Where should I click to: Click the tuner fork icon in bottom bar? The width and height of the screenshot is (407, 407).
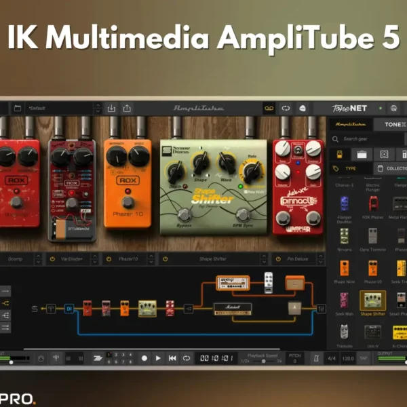point(56,358)
